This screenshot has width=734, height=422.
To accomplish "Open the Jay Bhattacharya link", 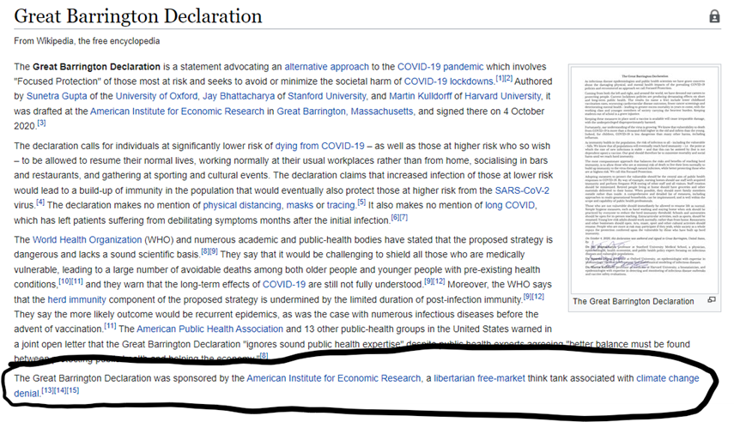I will pos(239,96).
